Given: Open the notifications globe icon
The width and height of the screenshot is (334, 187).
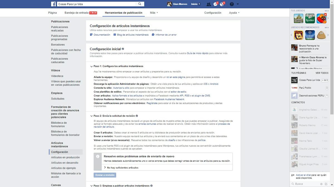Looking at the screenshot, I should (222, 4).
